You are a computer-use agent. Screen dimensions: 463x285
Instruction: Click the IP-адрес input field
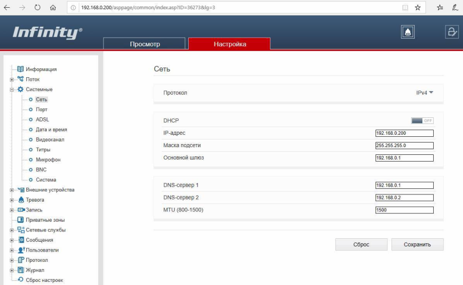pyautogui.click(x=404, y=133)
